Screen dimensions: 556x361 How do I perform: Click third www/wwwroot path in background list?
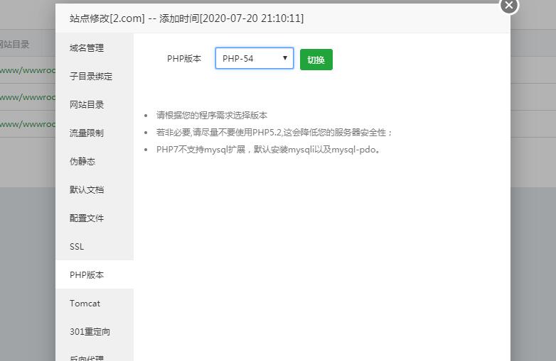coord(28,123)
